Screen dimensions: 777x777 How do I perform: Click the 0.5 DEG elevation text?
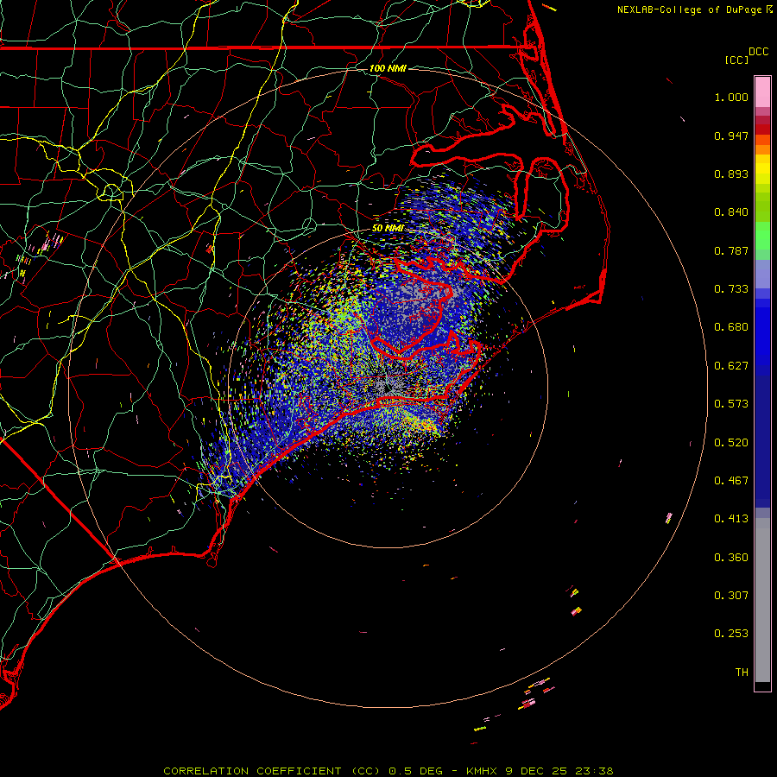[415, 771]
